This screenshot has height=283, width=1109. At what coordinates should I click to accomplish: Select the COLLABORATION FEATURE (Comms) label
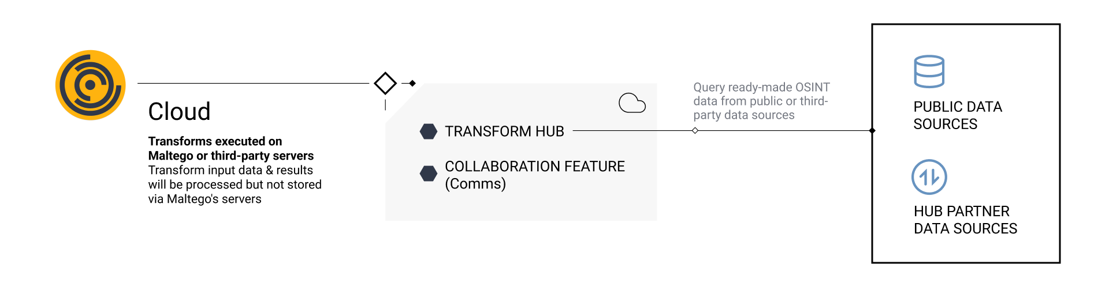tap(535, 175)
